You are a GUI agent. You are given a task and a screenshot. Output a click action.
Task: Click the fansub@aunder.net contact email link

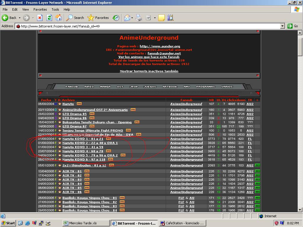point(164,53)
